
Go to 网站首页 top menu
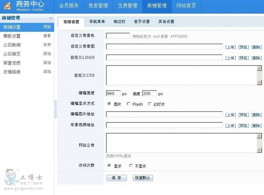186,6
